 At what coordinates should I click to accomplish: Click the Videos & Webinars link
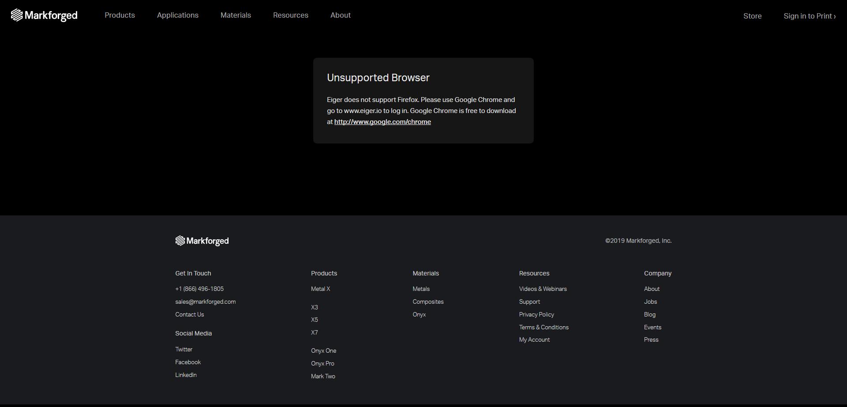pyautogui.click(x=543, y=289)
